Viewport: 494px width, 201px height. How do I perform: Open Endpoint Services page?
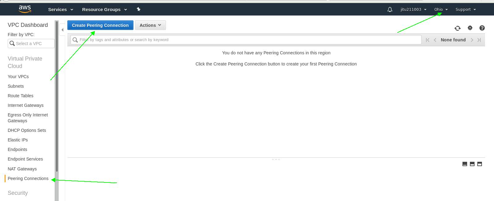tap(25, 159)
